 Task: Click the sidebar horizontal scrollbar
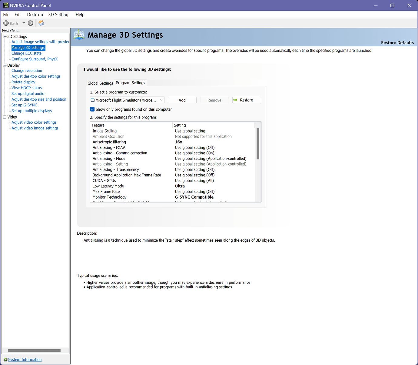pos(34,350)
